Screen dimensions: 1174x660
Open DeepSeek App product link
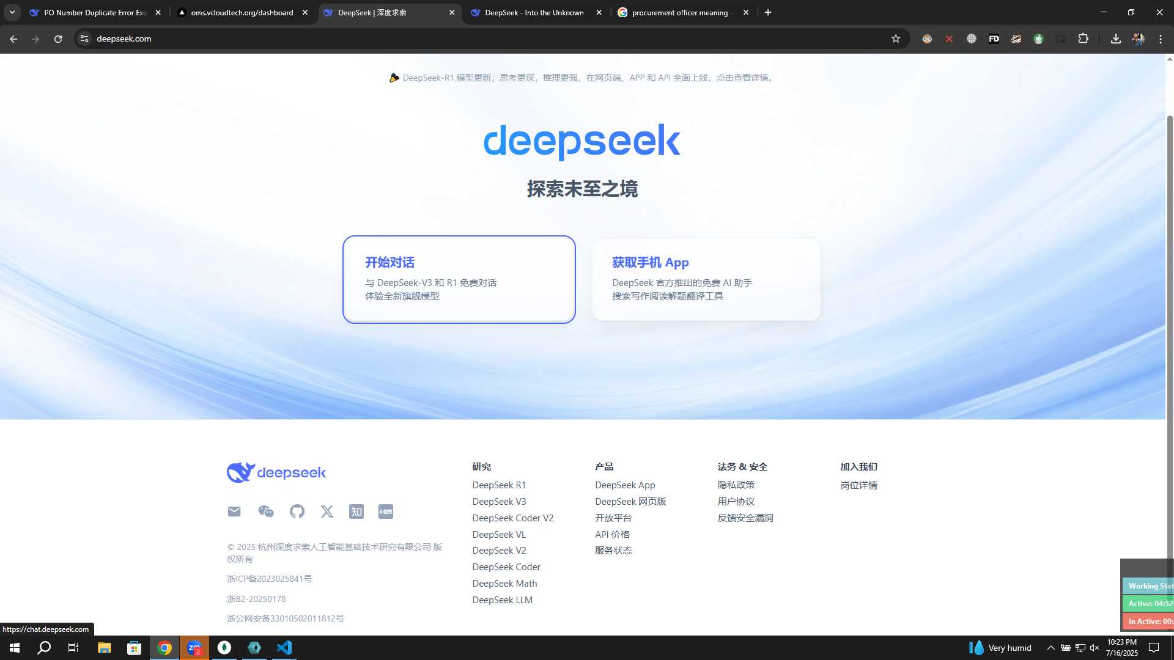click(x=625, y=485)
